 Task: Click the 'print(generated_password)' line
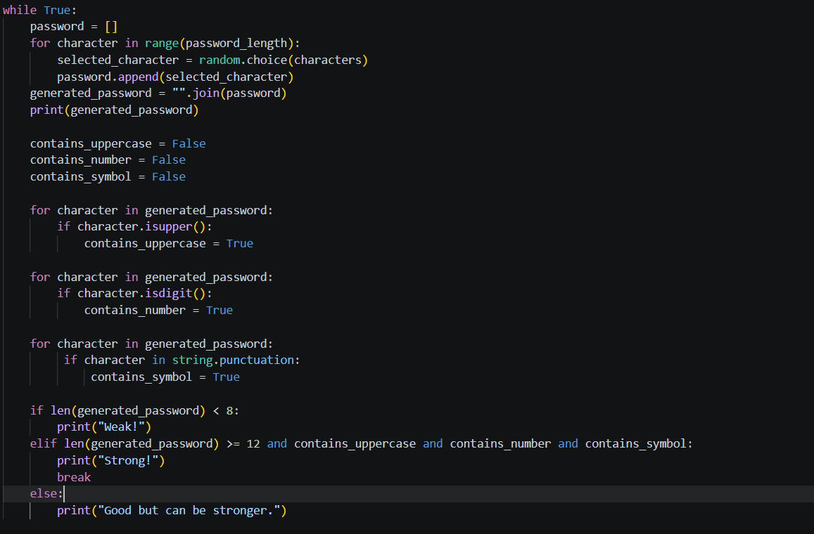(114, 110)
